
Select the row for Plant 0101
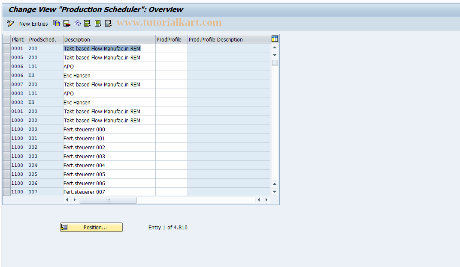tap(6, 111)
